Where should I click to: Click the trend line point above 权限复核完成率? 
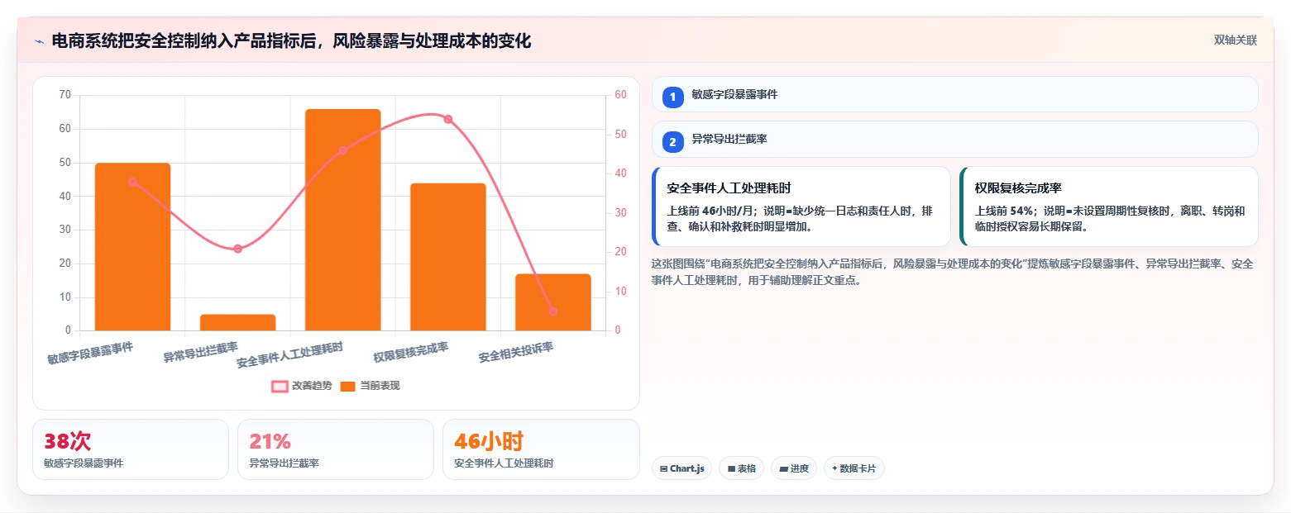pos(448,119)
